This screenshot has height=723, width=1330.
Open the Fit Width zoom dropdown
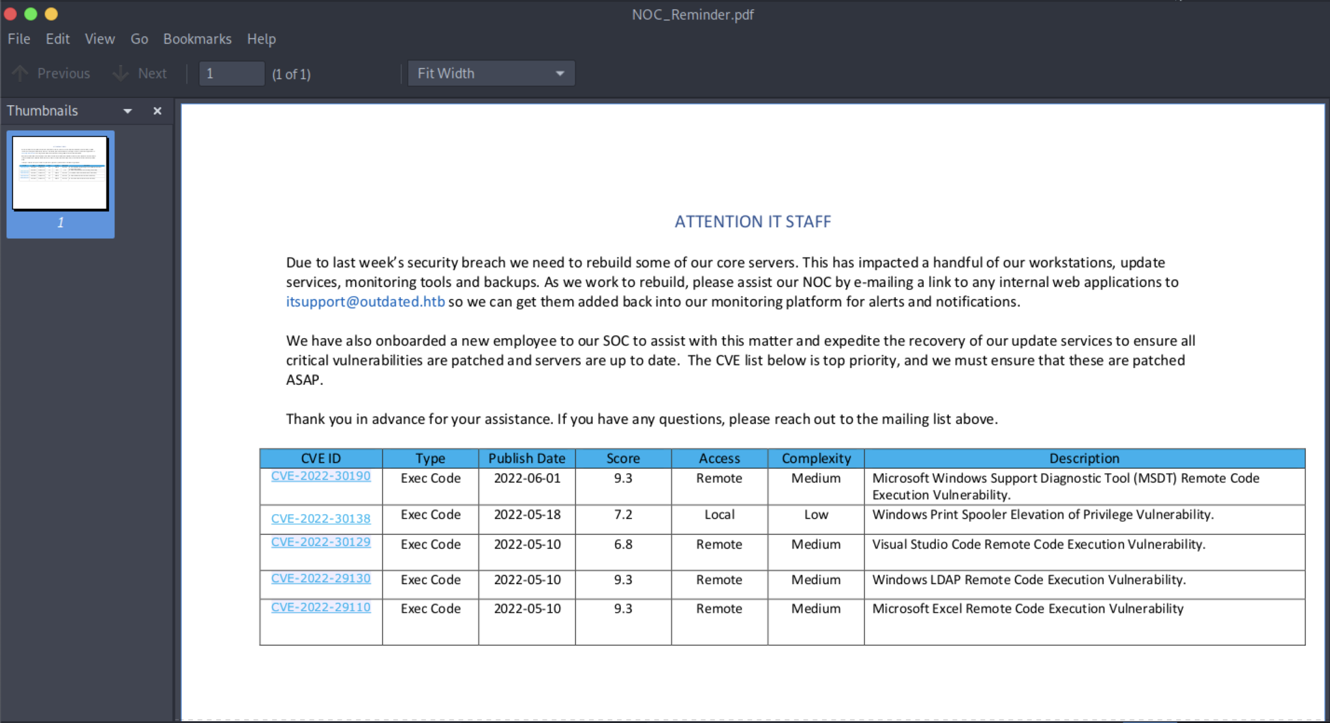pos(492,73)
